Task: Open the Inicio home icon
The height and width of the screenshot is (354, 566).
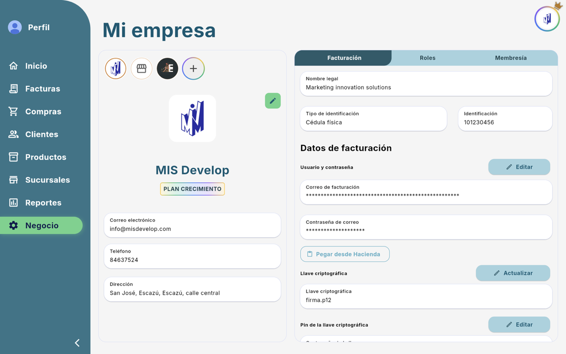Action: pos(14,66)
